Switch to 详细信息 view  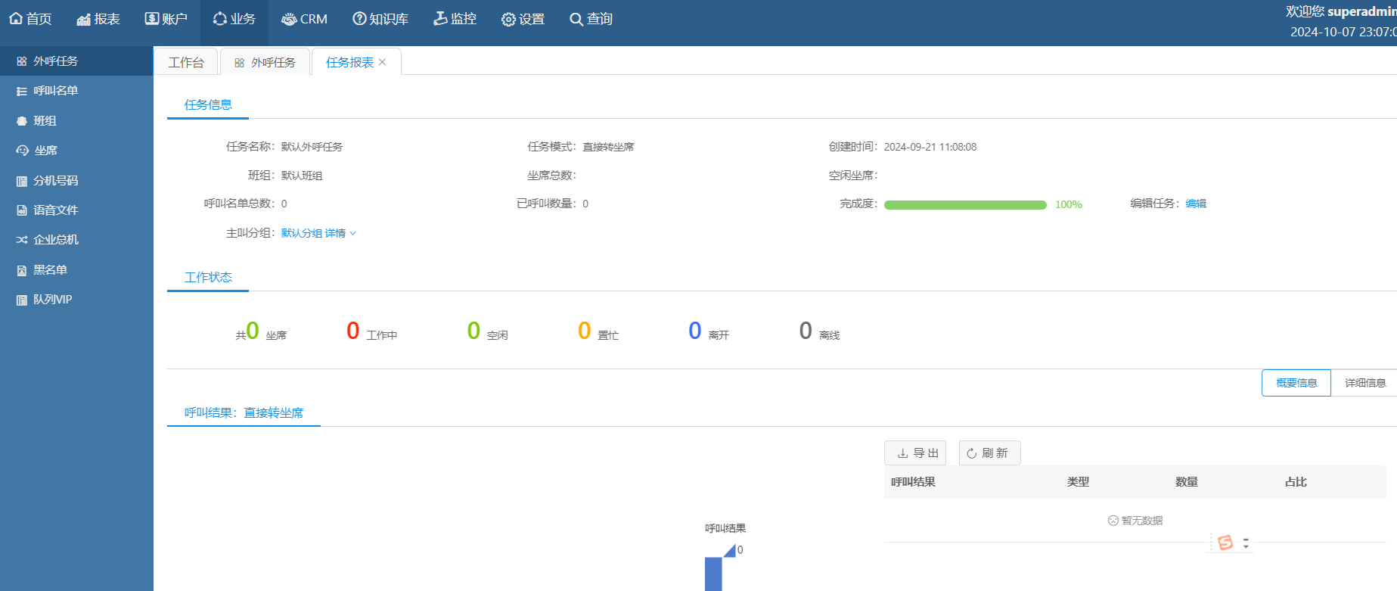(1364, 383)
